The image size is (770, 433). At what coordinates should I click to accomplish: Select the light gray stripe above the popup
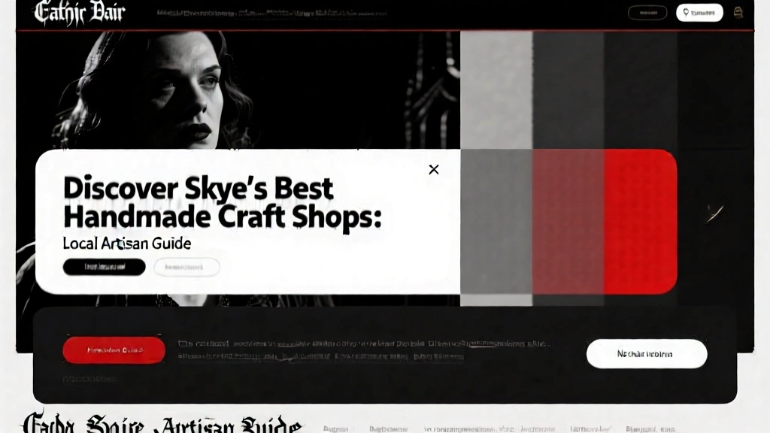[x=496, y=90]
